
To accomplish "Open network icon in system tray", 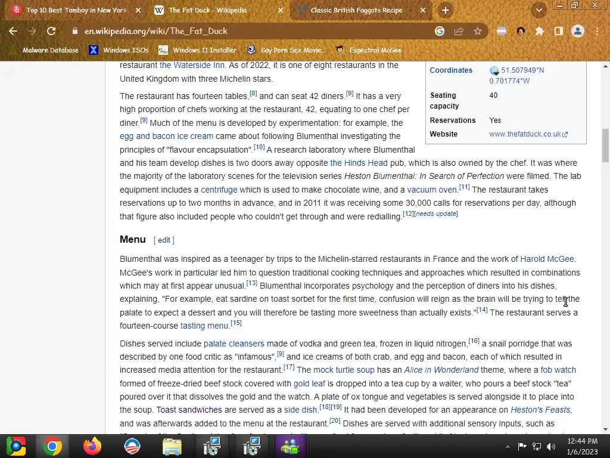I will tap(537, 447).
